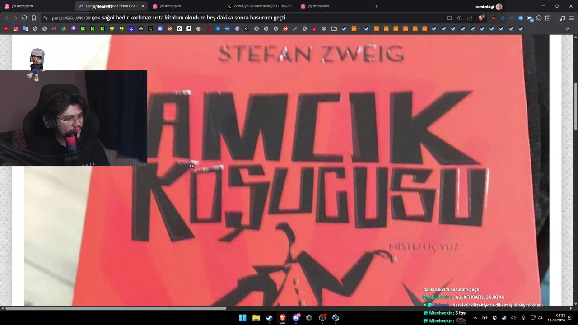Open OBS icon with red recording dot
Viewport: 578px width, 325px height.
(322, 318)
